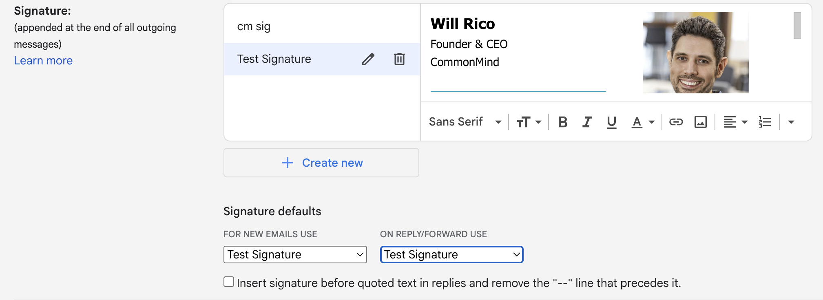Enable insert signature before quoted text checkbox

coord(229,282)
